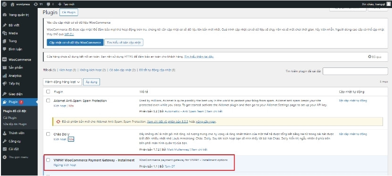Collapse sidebar with Thu gọn menu

[x=16, y=157]
